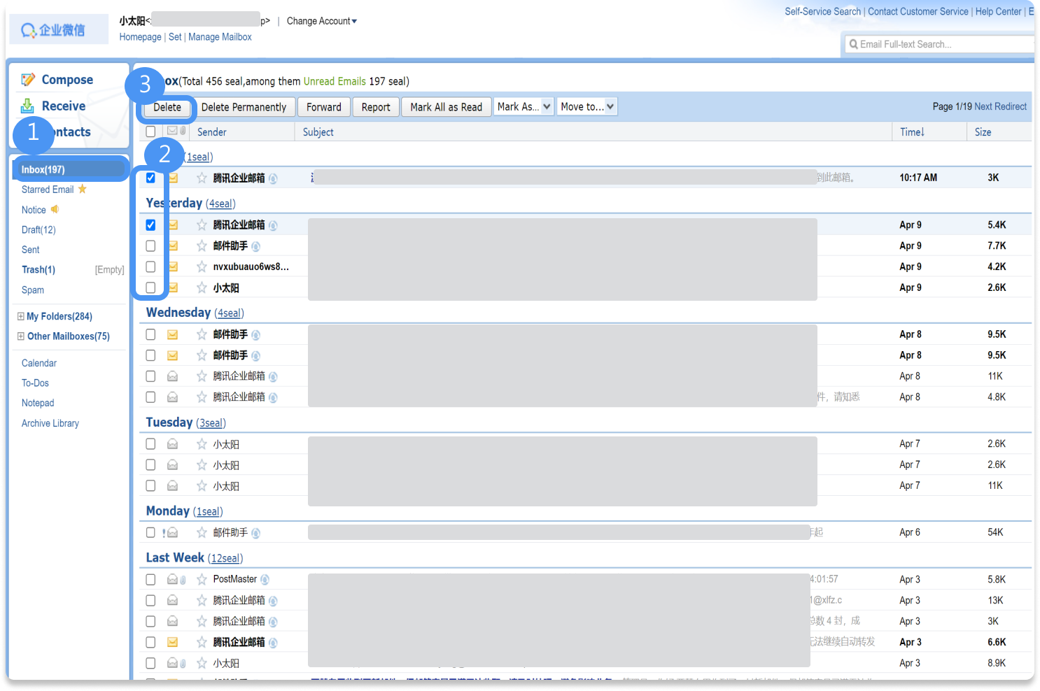The height and width of the screenshot is (691, 1040).
Task: Go to Next page link
Action: (983, 106)
